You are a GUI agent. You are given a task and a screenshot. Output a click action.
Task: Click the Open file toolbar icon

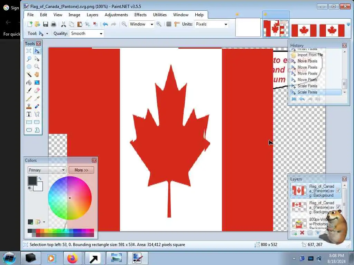pyautogui.click(x=37, y=24)
